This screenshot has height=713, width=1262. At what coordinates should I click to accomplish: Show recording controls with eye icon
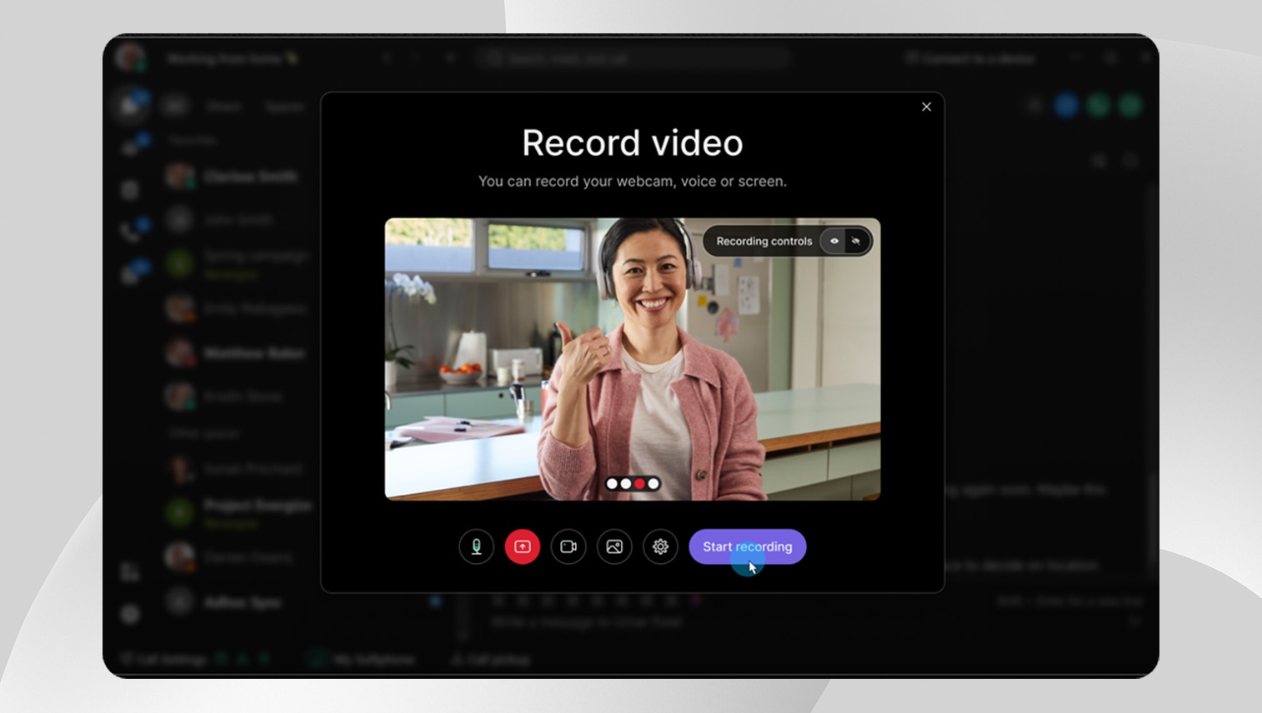click(834, 241)
